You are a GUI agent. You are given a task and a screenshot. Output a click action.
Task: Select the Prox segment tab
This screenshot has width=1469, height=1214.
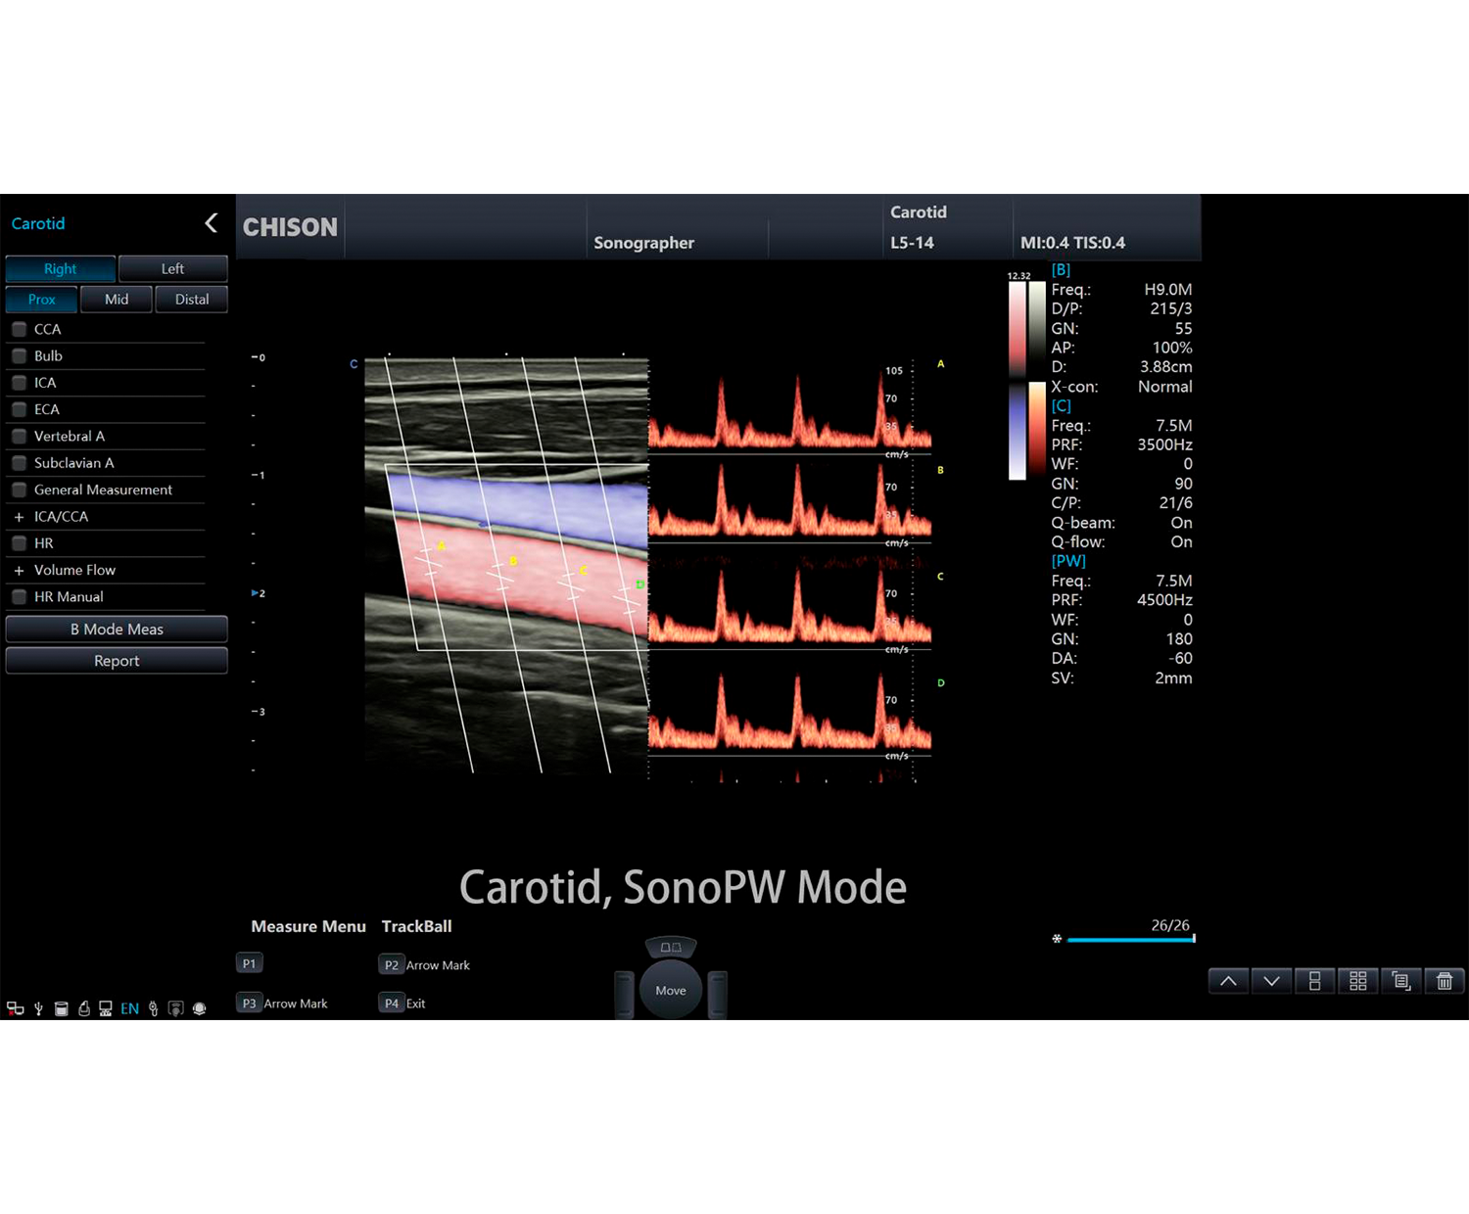[x=41, y=300]
